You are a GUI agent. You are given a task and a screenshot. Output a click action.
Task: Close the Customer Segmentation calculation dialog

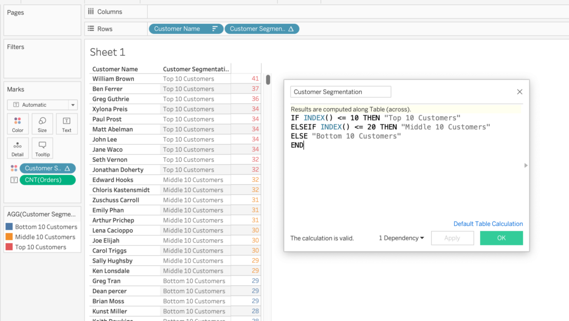520,92
